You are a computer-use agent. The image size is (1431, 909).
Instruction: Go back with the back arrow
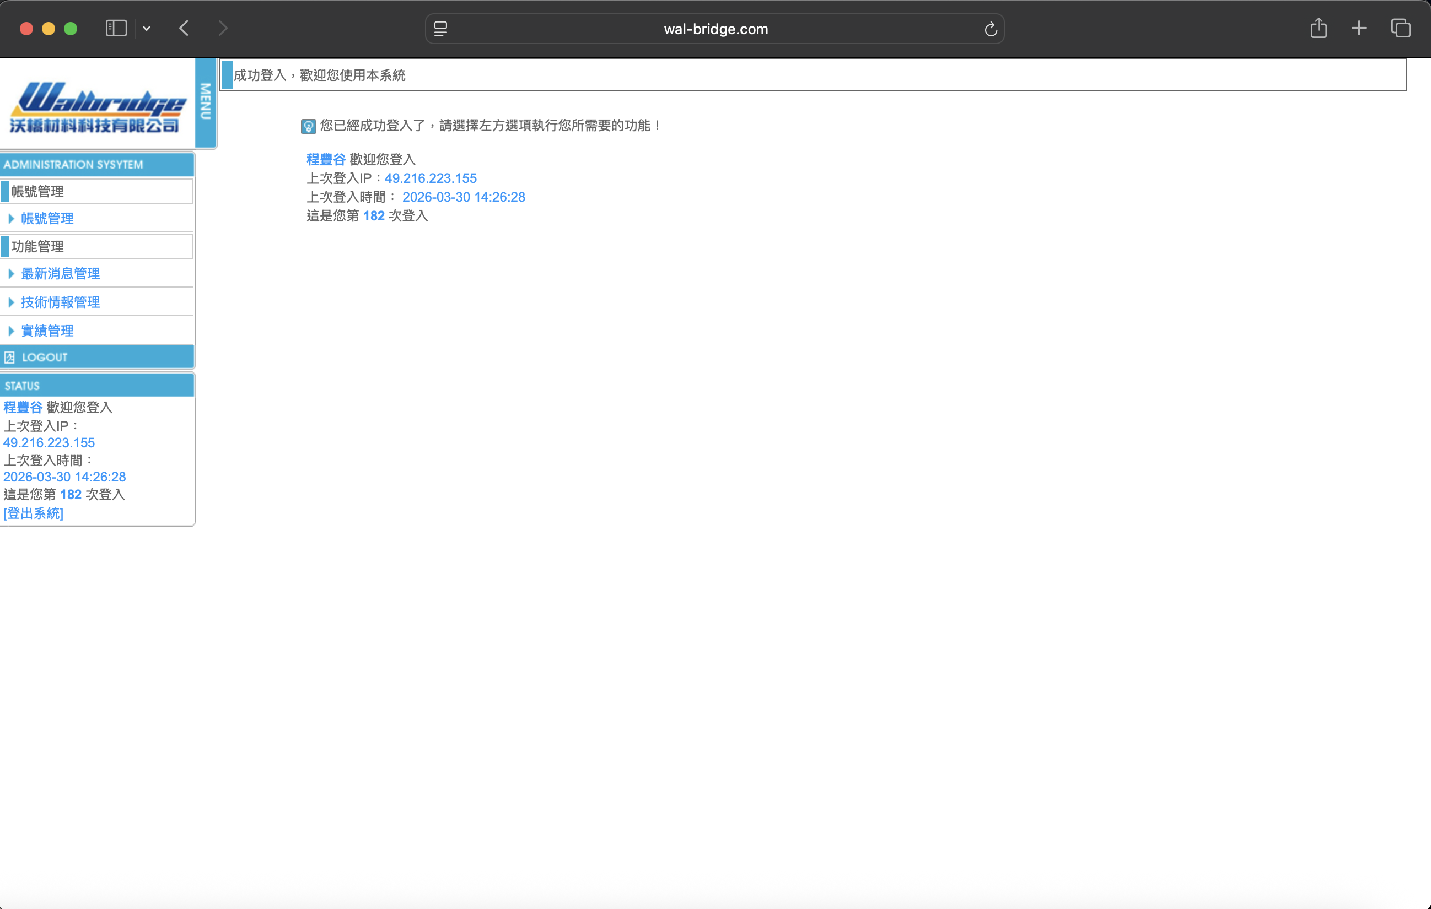coord(184,29)
